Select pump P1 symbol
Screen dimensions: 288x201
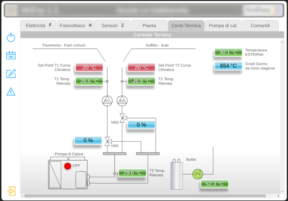[107, 101]
